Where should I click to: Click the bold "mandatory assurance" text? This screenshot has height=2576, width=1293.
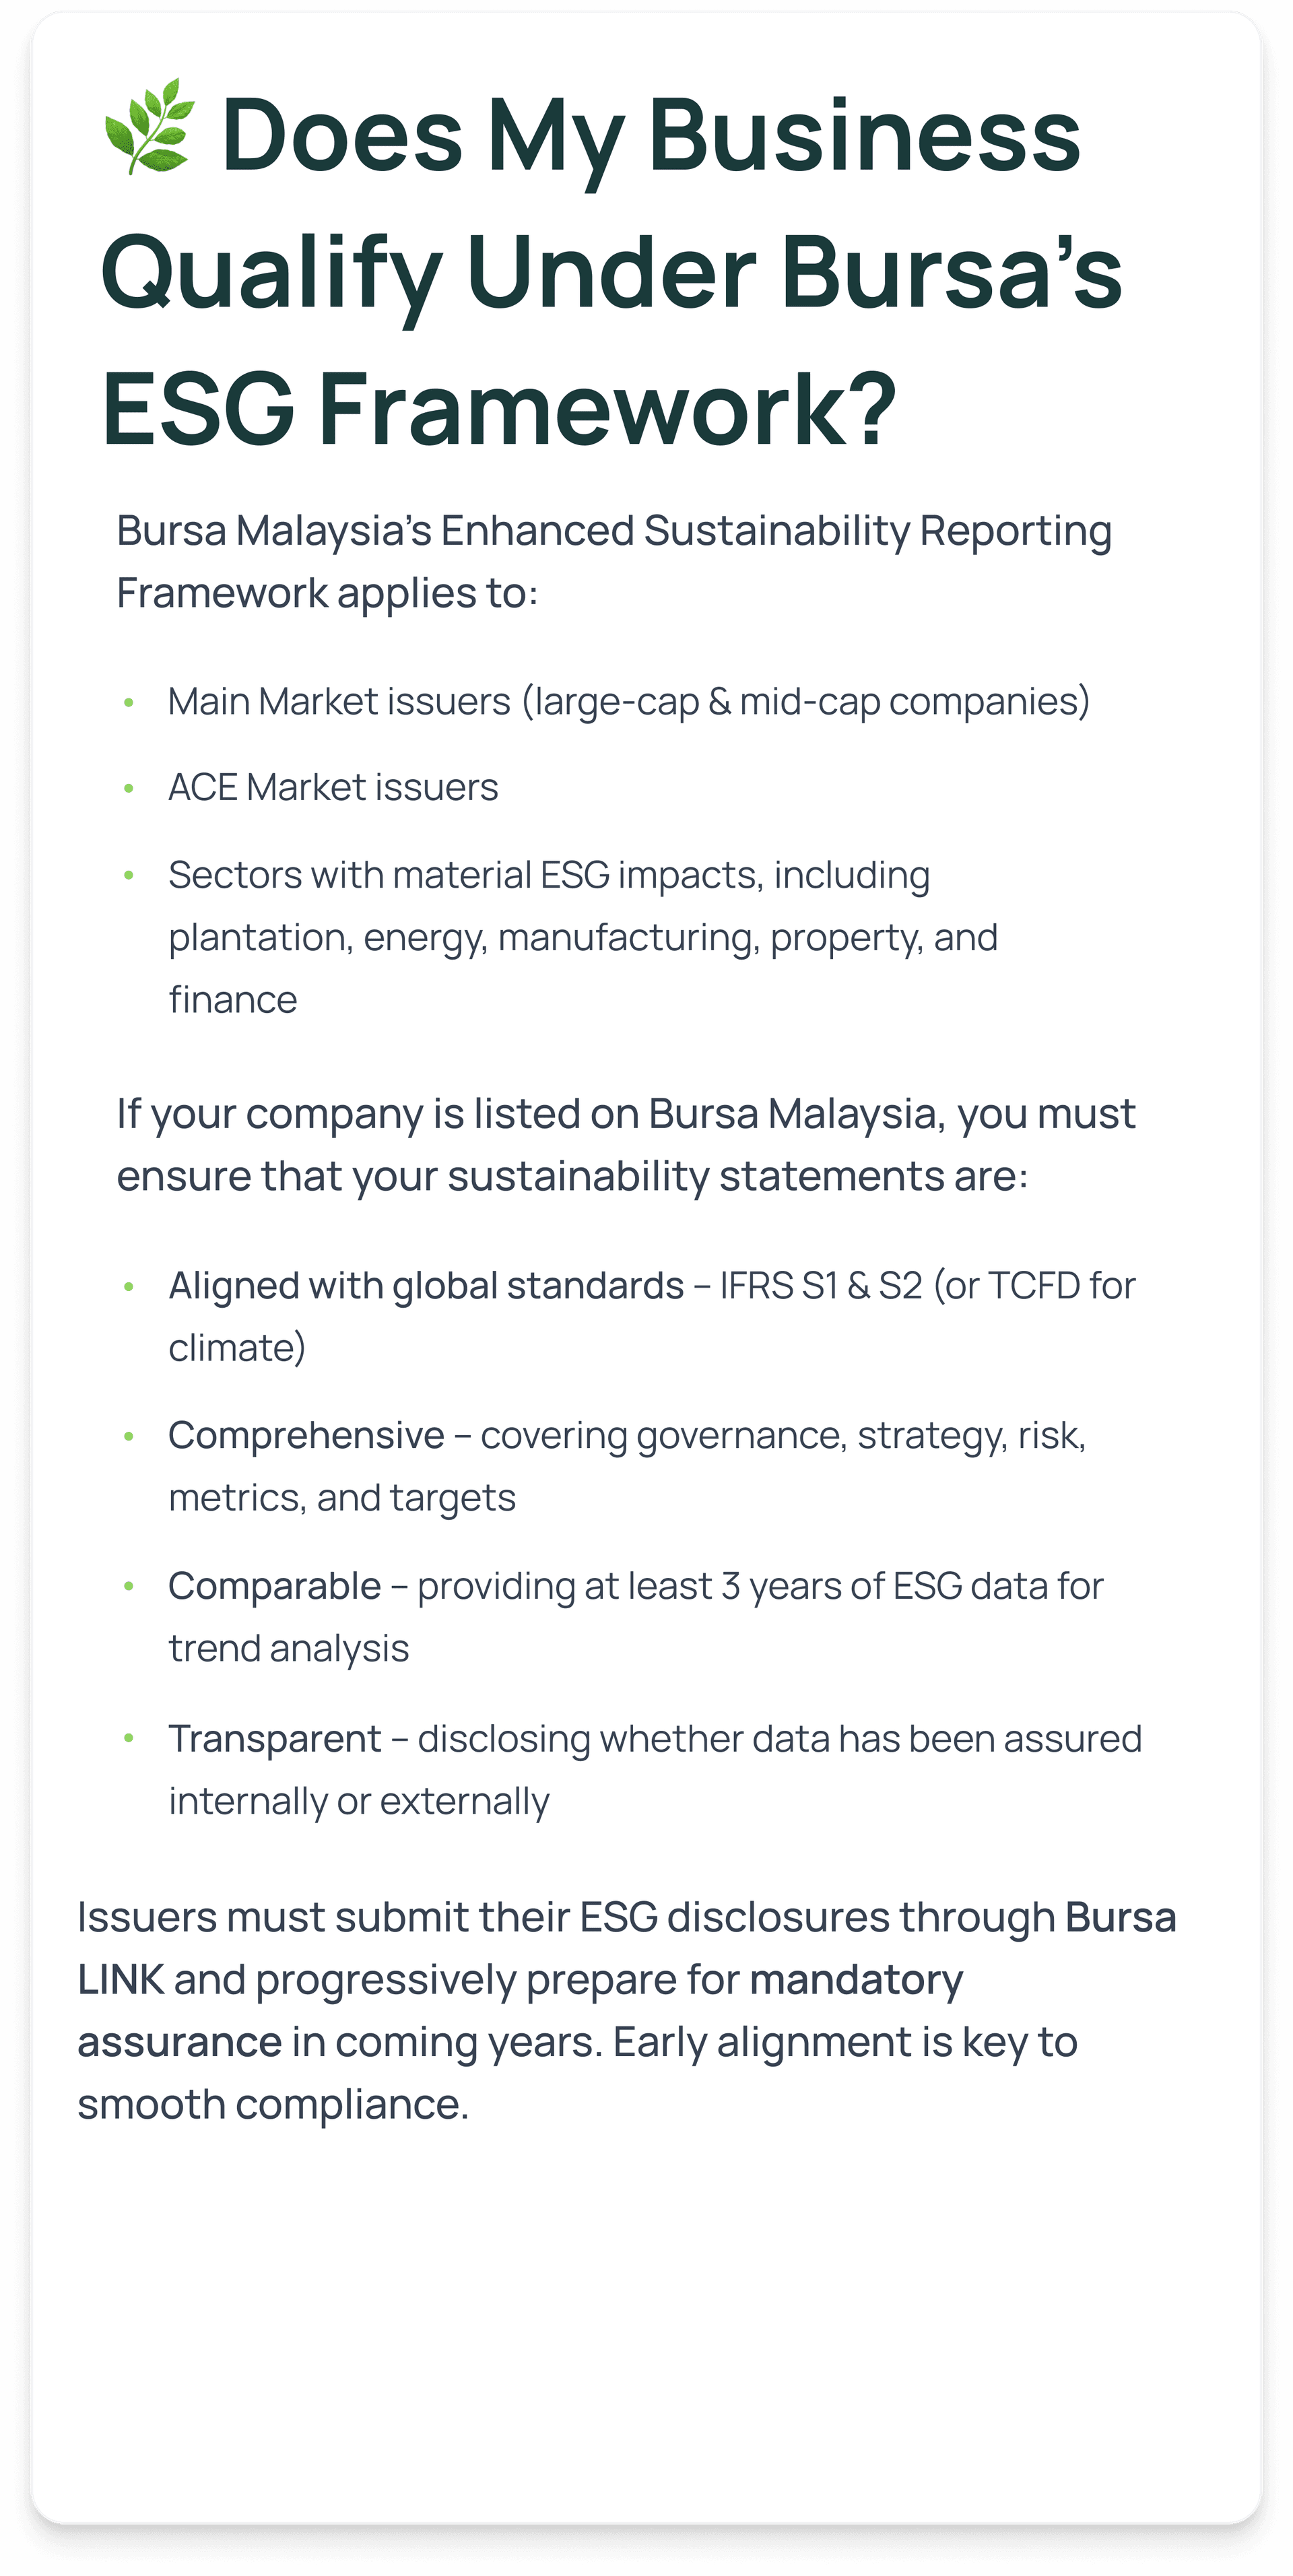[x=855, y=1980]
